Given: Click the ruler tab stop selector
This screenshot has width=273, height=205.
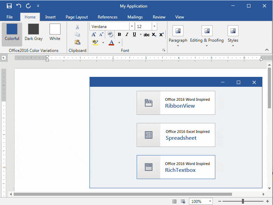Looking at the screenshot, I should pos(4,58).
